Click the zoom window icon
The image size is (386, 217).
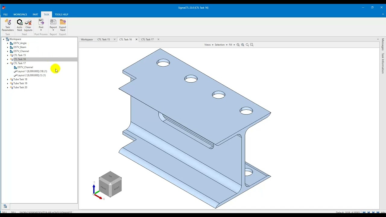point(252,45)
